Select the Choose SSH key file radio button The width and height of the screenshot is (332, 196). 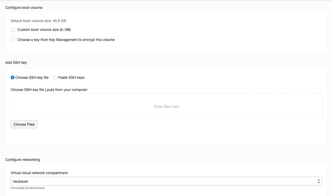pos(13,78)
